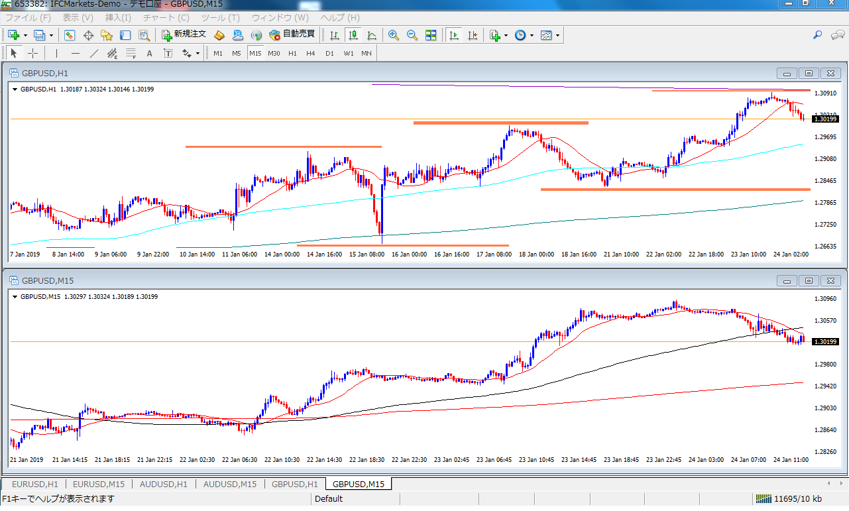
Task: Select the equidistant channel tool
Action: tap(113, 53)
